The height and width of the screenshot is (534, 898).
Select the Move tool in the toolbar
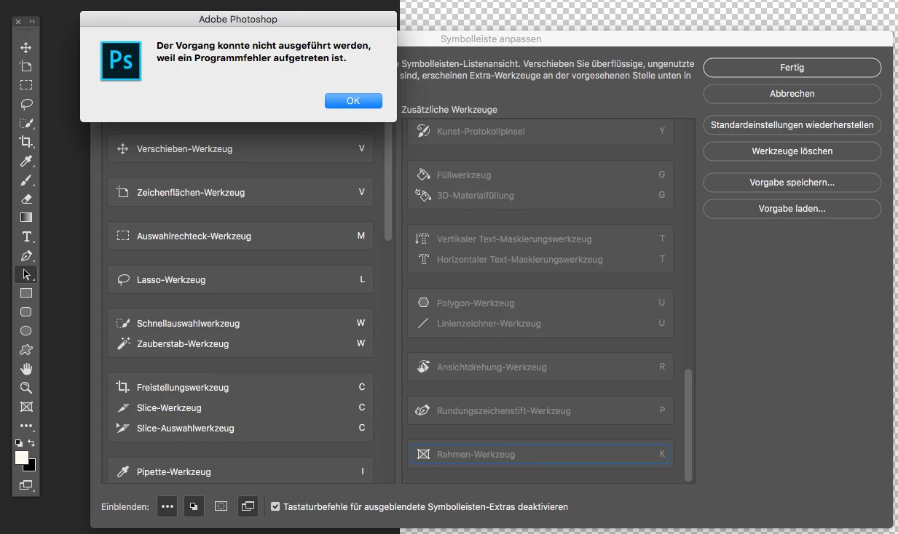coord(26,47)
